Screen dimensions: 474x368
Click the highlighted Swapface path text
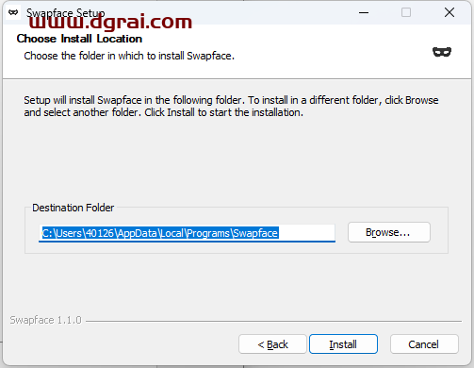point(160,233)
